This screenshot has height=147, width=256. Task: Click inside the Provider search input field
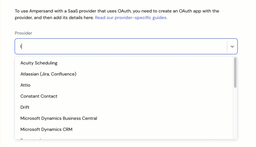click(121, 46)
